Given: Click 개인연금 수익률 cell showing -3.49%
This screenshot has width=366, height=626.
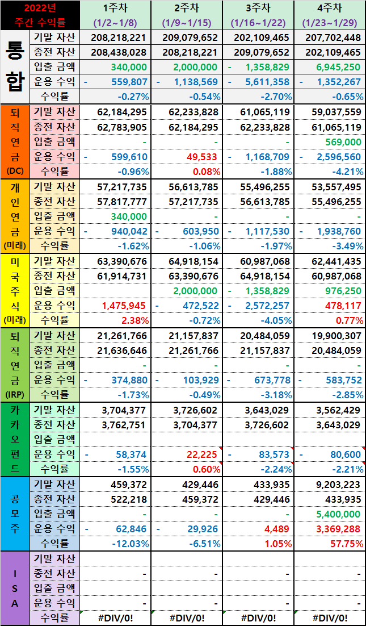Looking at the screenshot, I should tap(330, 247).
